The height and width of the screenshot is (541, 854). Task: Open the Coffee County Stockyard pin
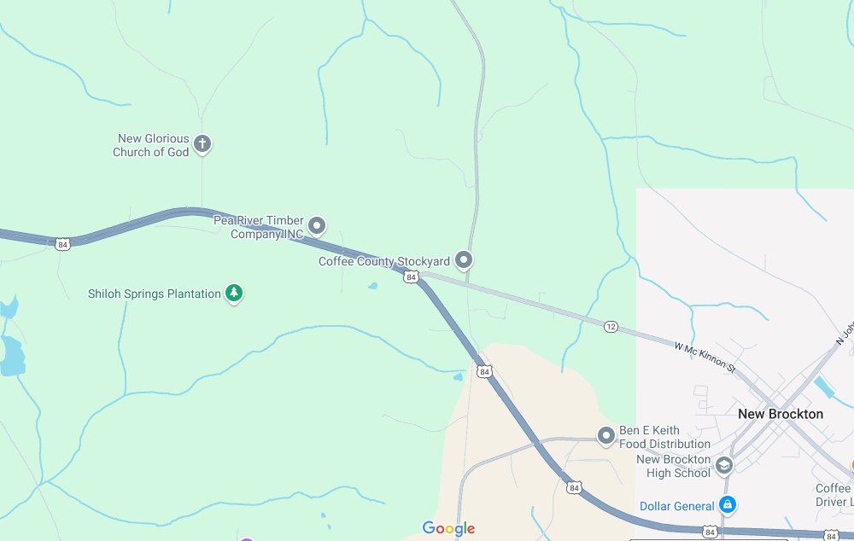(x=464, y=260)
